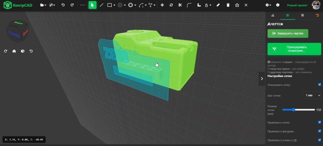Click the X Y Z coordinates readout
The height and width of the screenshot is (146, 323).
click(x=24, y=140)
